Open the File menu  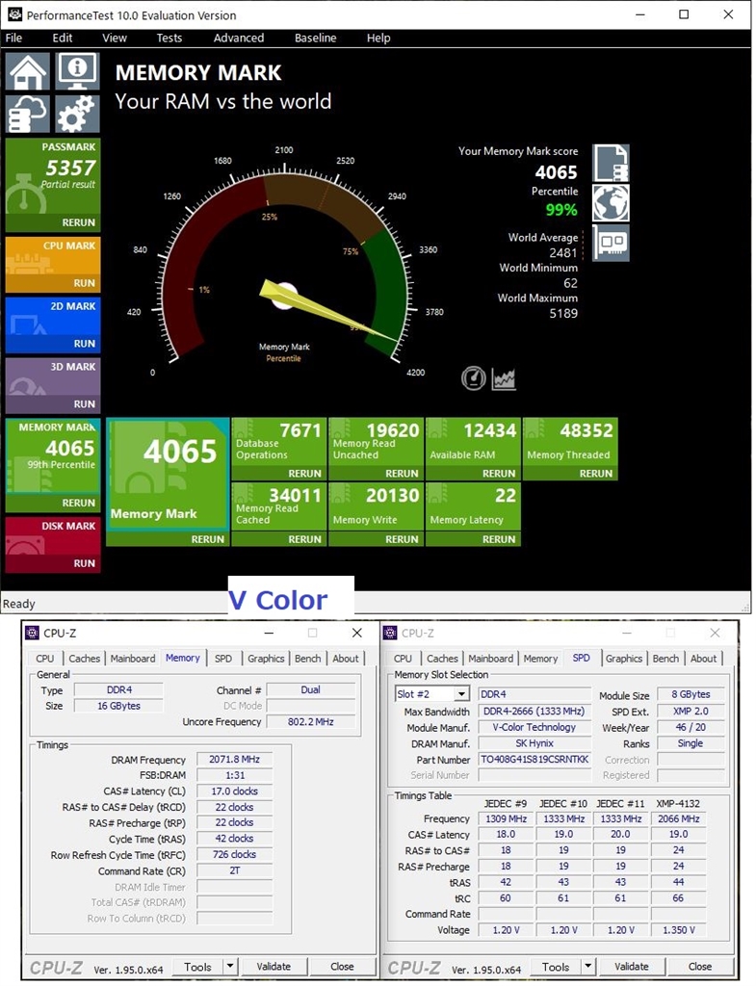(x=13, y=38)
